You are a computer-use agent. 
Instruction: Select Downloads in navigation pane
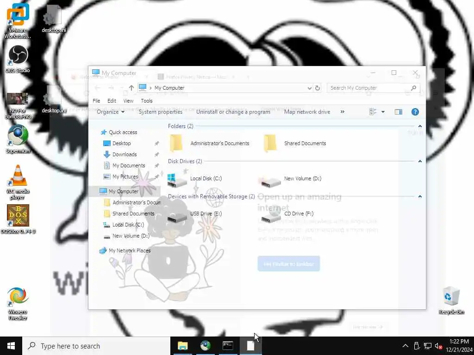[120, 154]
